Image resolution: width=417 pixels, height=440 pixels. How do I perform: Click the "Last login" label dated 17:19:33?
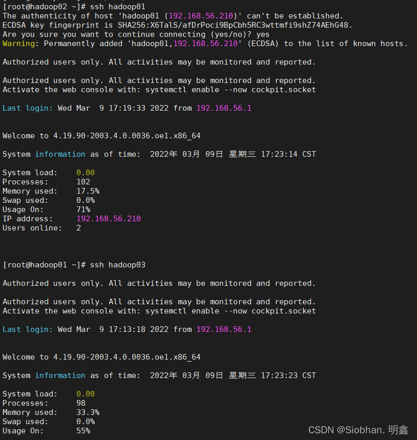(27, 108)
